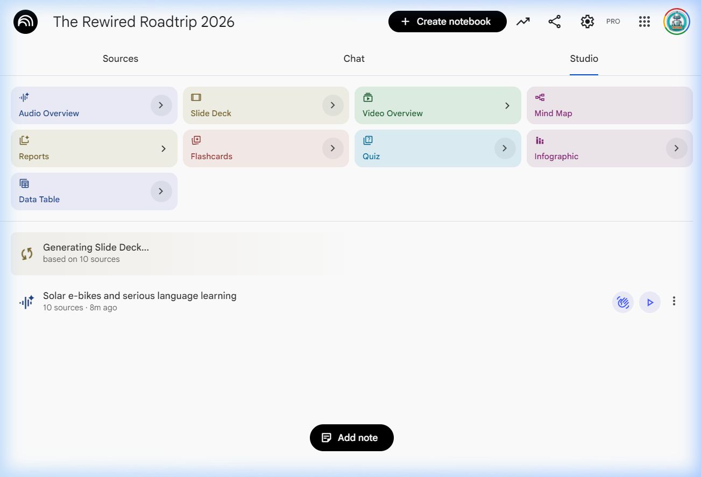The height and width of the screenshot is (477, 701).
Task: Expand Video Overview options chevron
Action: pyautogui.click(x=507, y=106)
